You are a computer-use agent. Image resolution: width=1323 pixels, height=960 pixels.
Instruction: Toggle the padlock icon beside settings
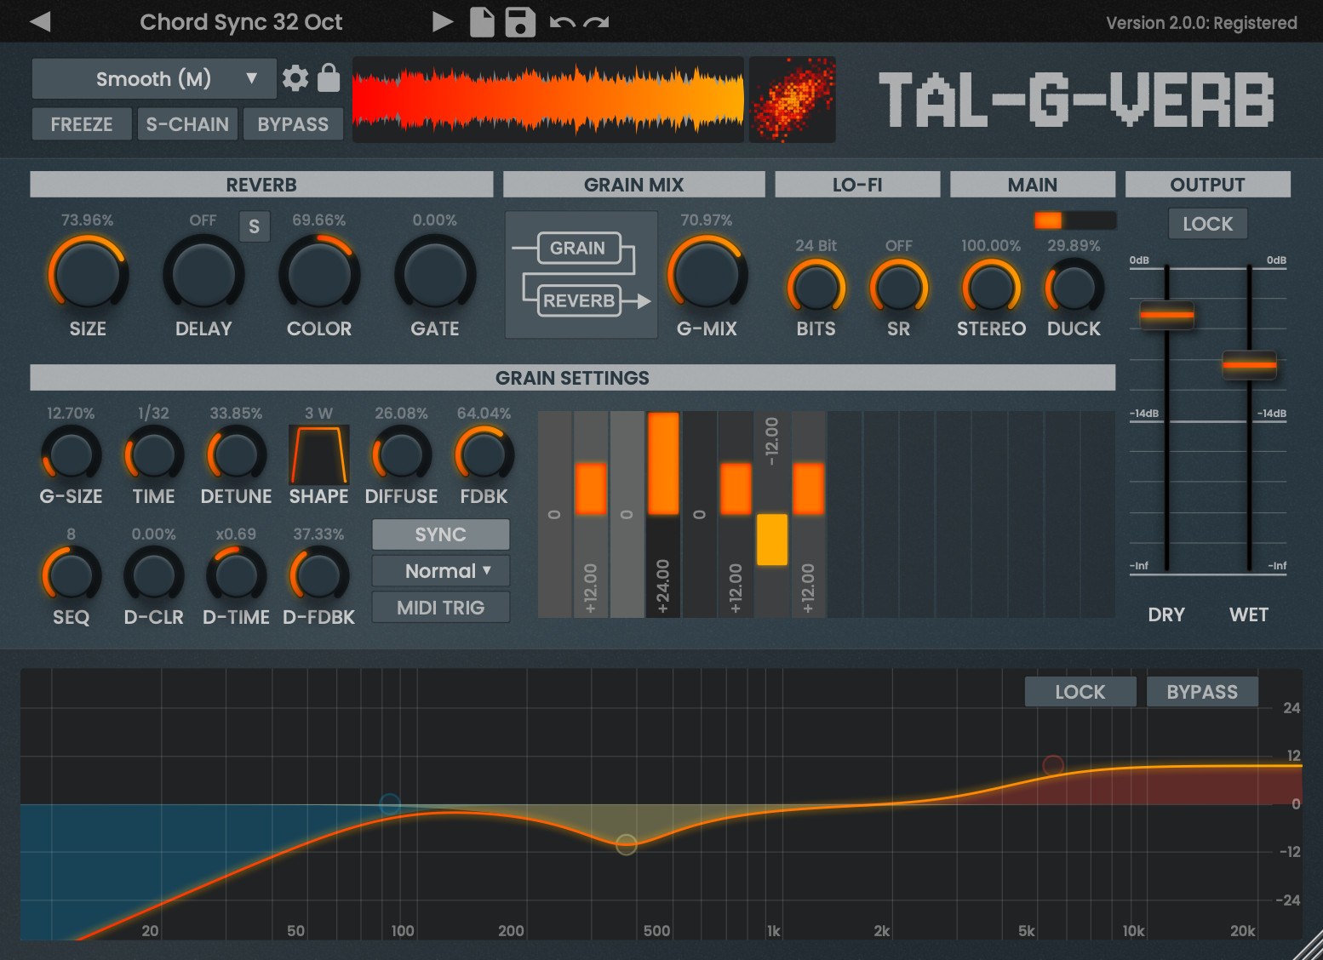(x=329, y=78)
